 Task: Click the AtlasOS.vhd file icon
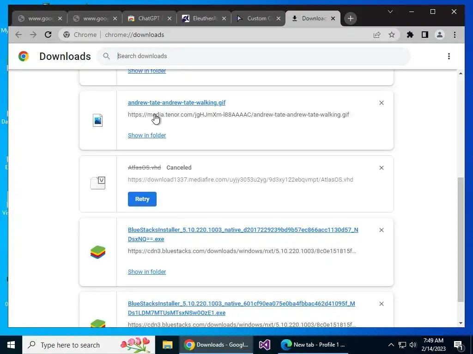pyautogui.click(x=98, y=183)
